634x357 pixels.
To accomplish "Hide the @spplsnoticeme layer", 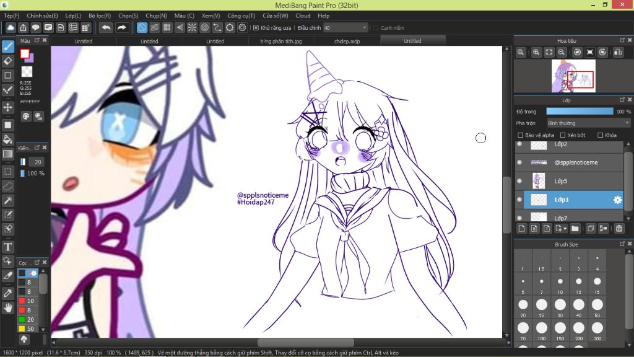I will pyautogui.click(x=519, y=162).
